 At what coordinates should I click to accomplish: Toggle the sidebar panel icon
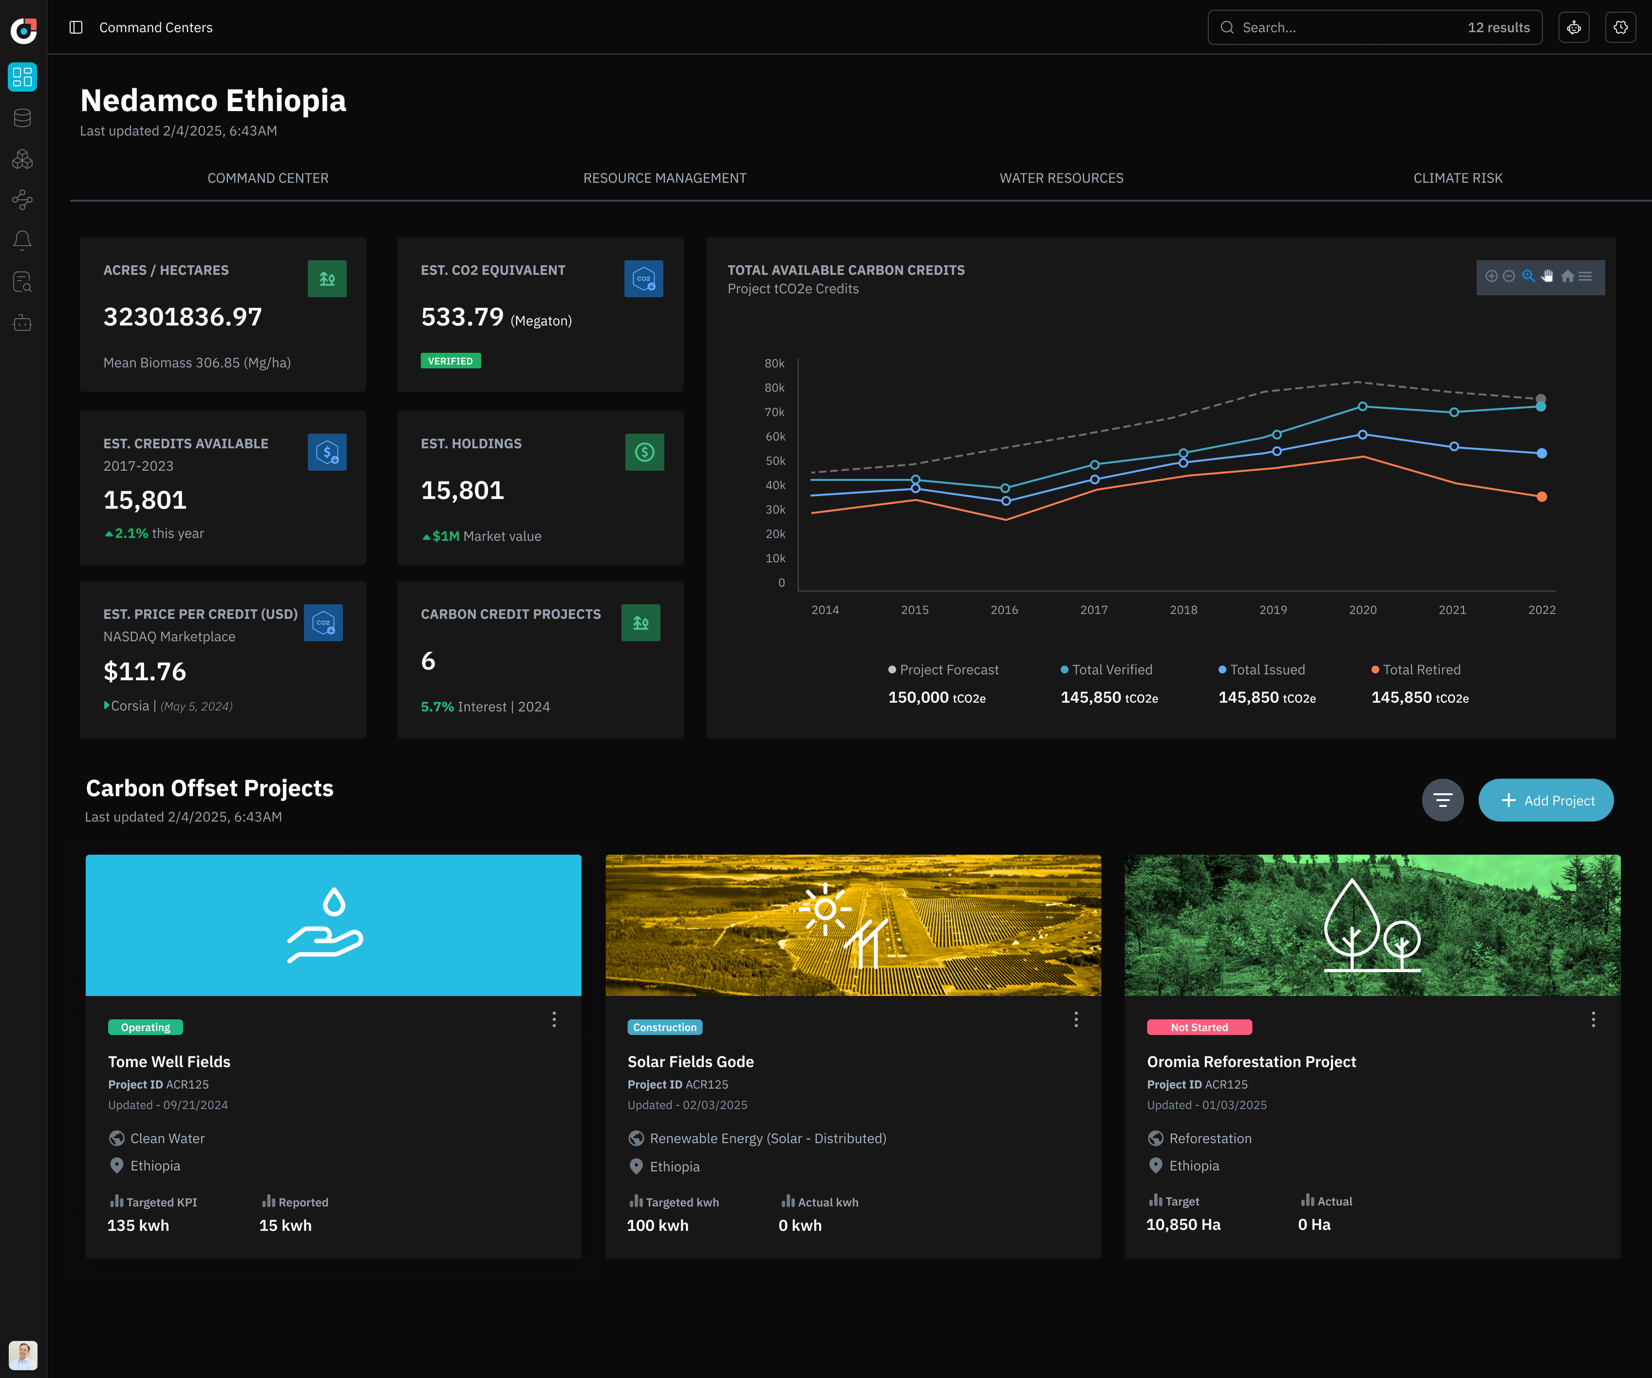pos(76,28)
